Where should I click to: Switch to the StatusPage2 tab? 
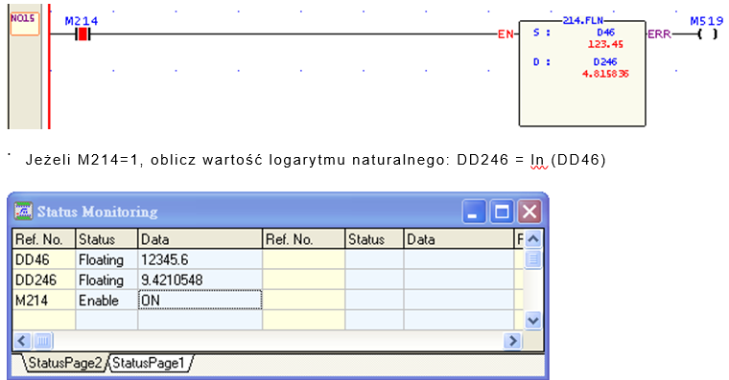64,363
